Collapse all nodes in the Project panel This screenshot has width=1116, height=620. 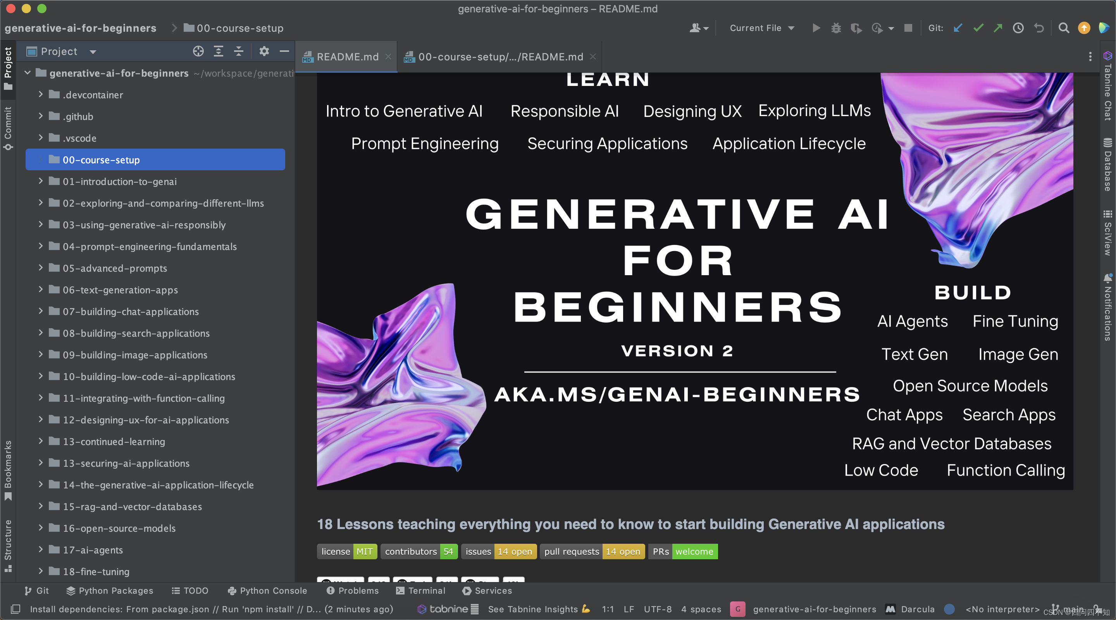click(x=239, y=51)
